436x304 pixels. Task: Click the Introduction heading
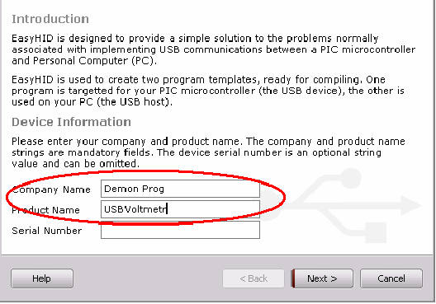[x=50, y=19]
